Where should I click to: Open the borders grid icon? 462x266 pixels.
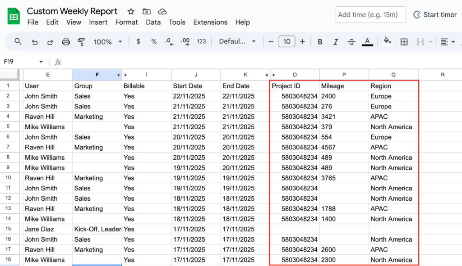coord(404,42)
